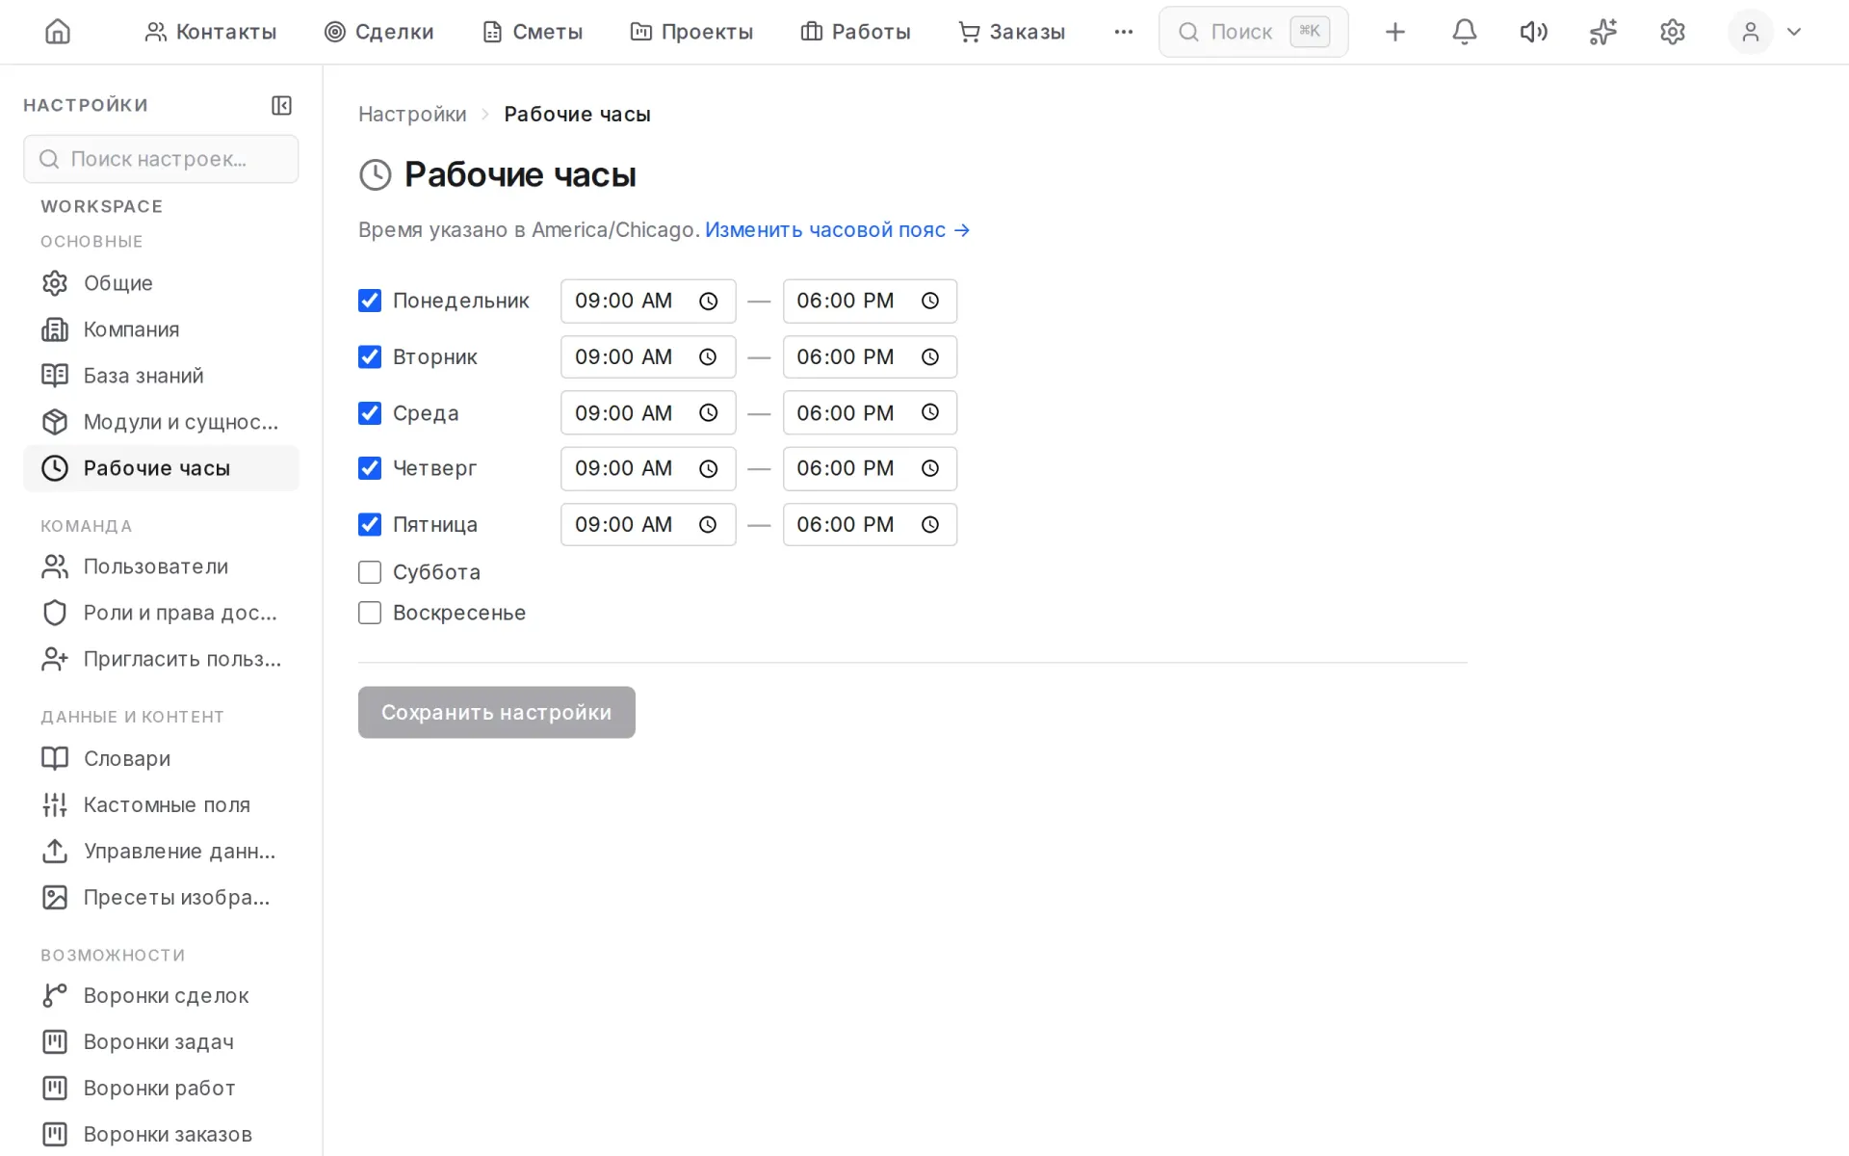Screen dimensions: 1849x1156
Task: Click the plus create icon
Action: coord(1394,32)
